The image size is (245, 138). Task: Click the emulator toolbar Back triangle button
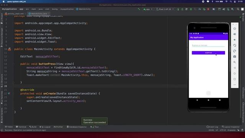[235, 68]
